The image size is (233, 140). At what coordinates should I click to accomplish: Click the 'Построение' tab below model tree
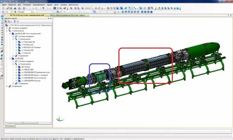(10, 126)
